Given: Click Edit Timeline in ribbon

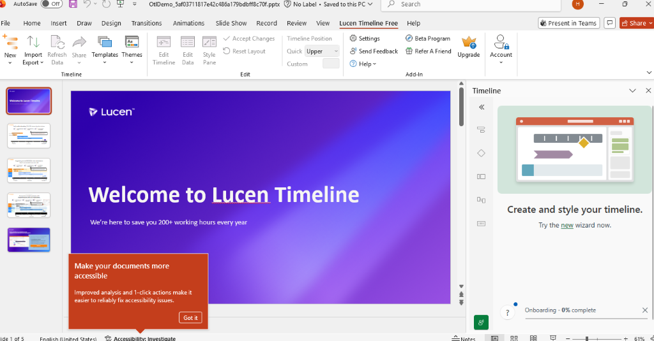Looking at the screenshot, I should (x=163, y=50).
